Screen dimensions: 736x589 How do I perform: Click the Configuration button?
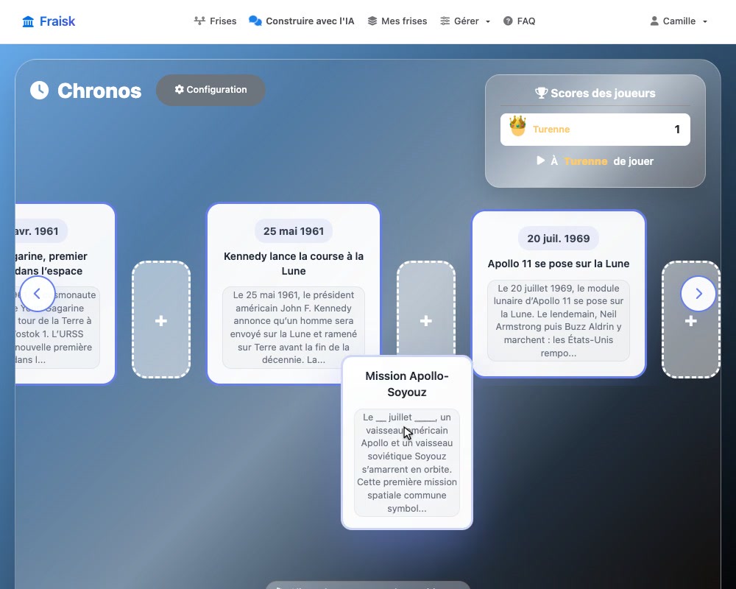click(x=210, y=90)
